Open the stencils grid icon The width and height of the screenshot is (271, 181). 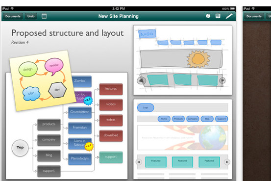pos(218,16)
